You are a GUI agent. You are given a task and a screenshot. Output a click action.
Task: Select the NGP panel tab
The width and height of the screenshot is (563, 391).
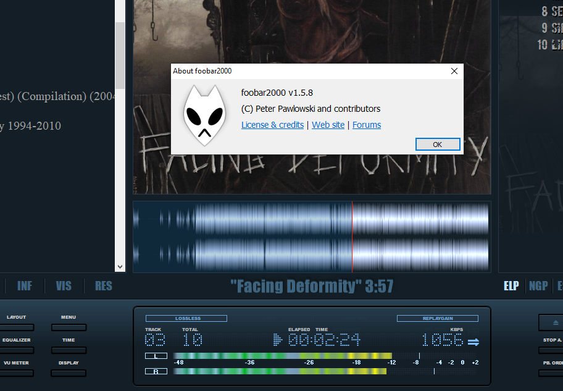tap(538, 286)
